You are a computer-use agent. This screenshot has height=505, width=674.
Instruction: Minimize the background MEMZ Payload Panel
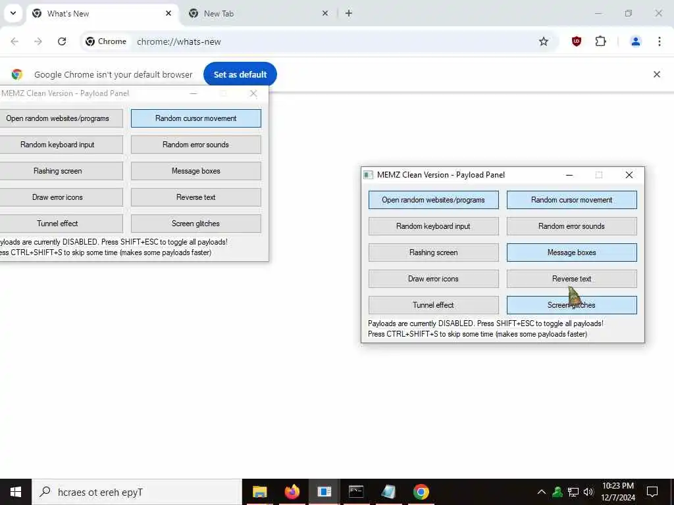194,93
